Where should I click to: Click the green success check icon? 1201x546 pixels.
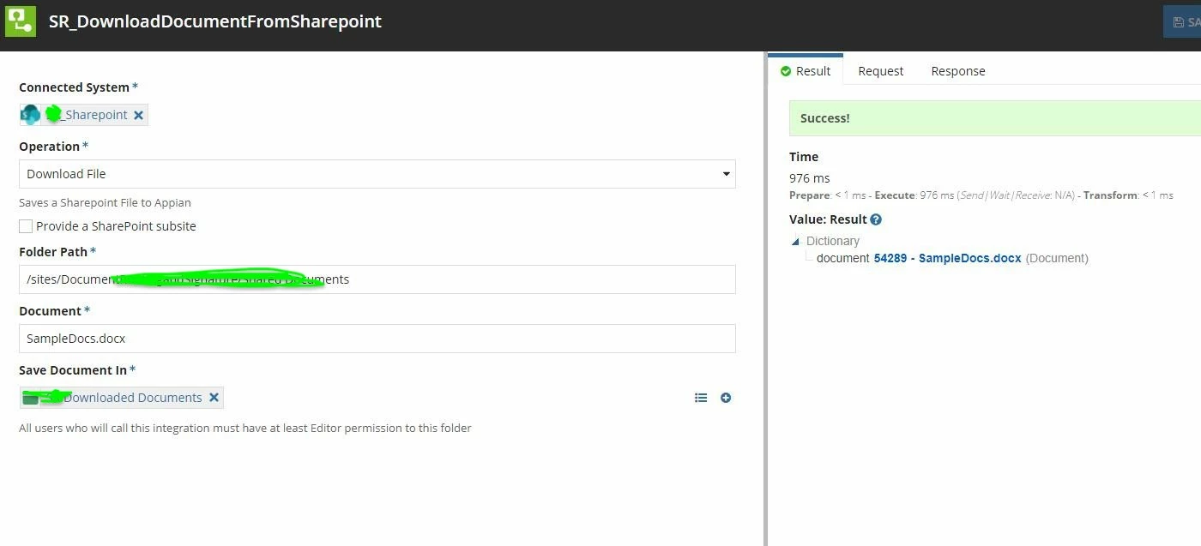click(785, 71)
